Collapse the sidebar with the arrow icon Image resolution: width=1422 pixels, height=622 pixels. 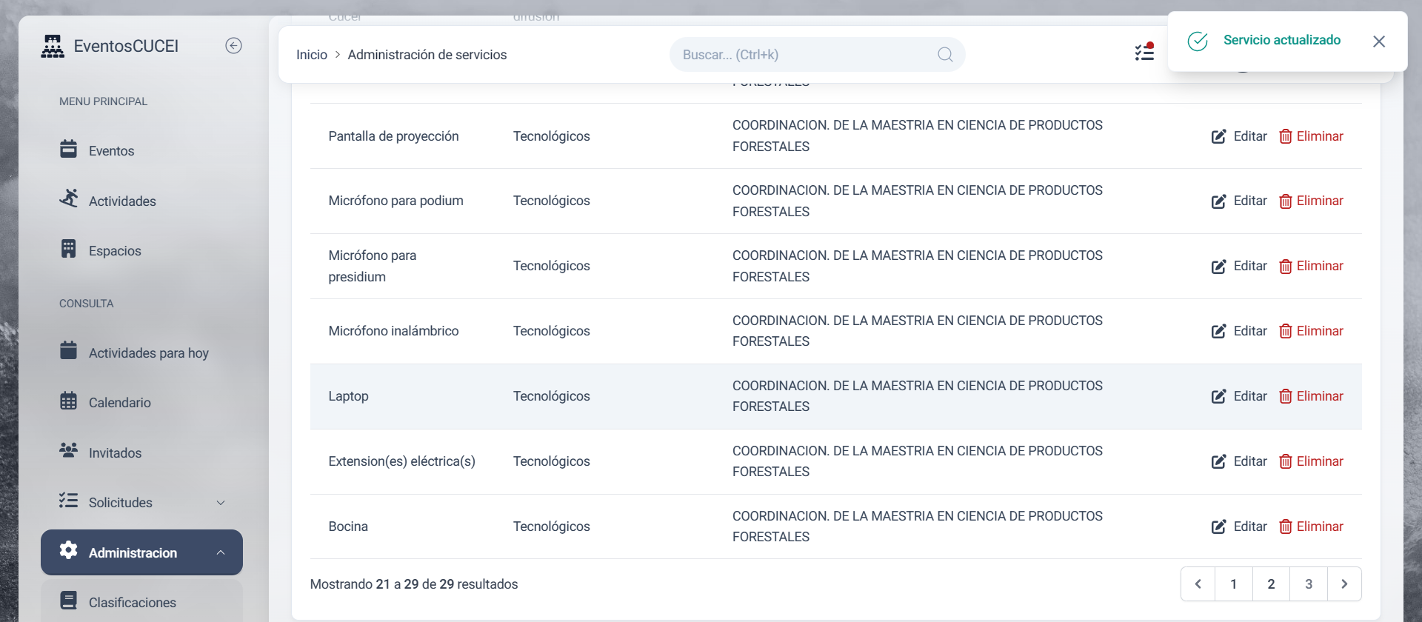click(x=233, y=46)
